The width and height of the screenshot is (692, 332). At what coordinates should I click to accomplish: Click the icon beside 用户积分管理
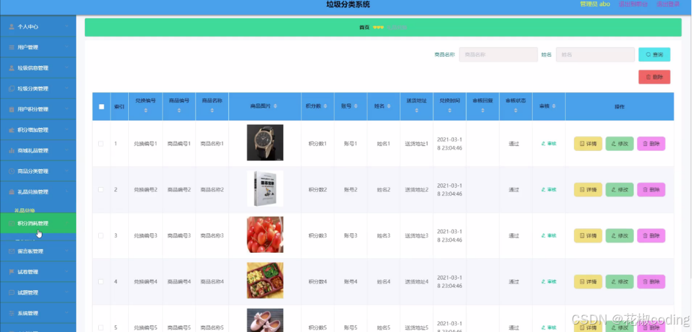(11, 110)
